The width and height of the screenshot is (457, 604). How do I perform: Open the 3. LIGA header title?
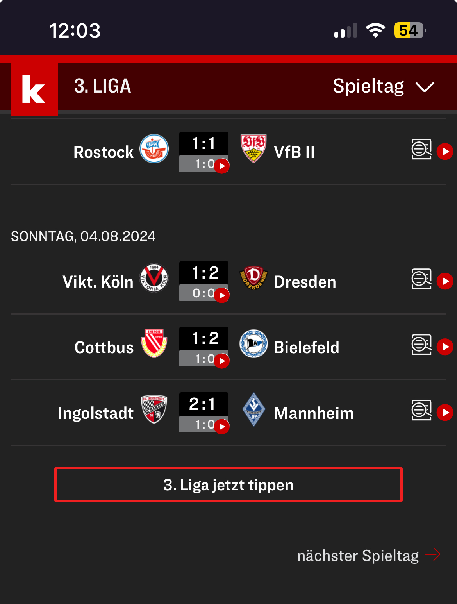pos(103,86)
